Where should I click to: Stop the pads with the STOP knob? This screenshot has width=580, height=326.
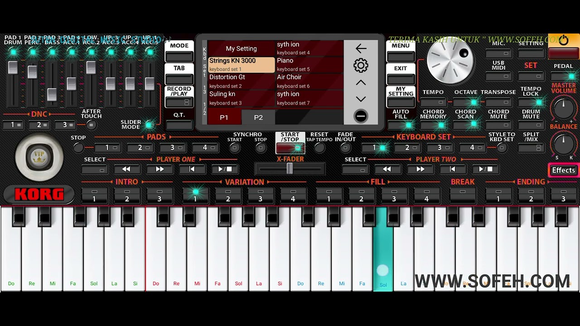[78, 148]
